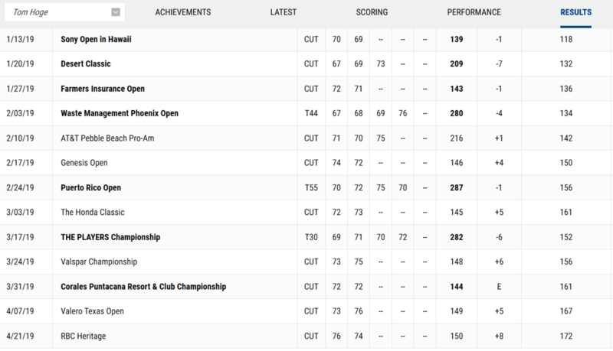
Task: Click the Valero Texas Open tournament
Action: [x=92, y=311]
